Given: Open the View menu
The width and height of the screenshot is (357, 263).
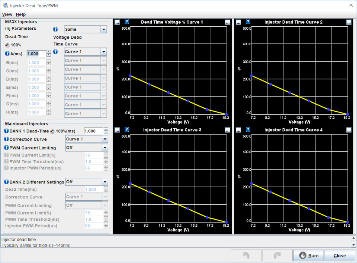Looking at the screenshot, I should [x=7, y=14].
